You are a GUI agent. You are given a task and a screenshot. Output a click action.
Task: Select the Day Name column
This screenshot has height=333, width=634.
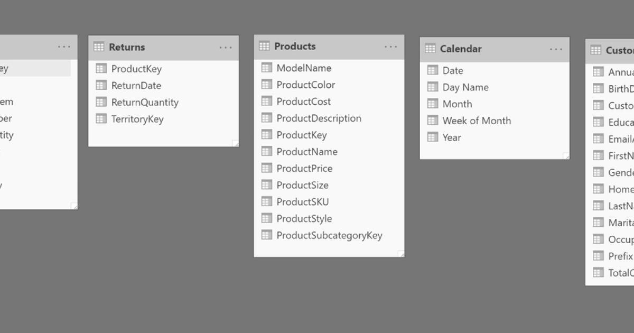(x=465, y=87)
